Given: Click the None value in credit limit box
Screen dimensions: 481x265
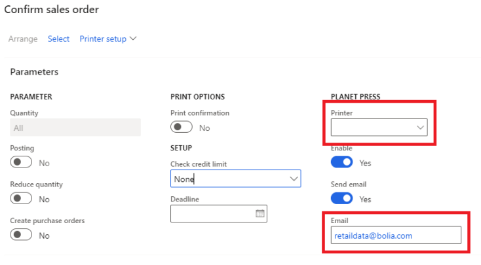Looking at the screenshot, I should point(184,179).
